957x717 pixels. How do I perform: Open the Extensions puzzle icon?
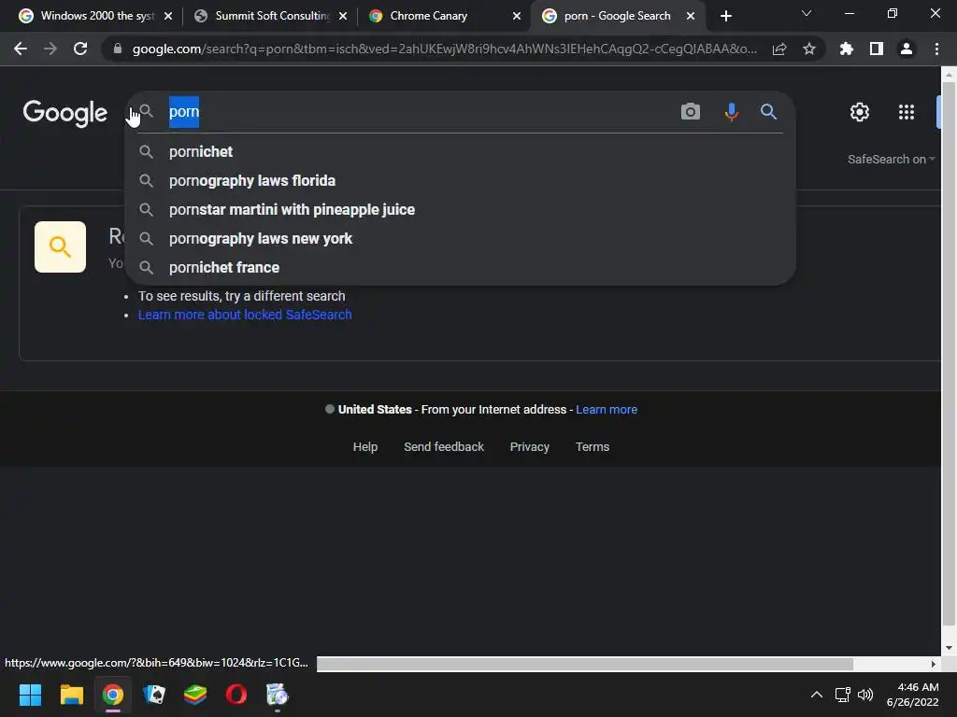point(847,49)
